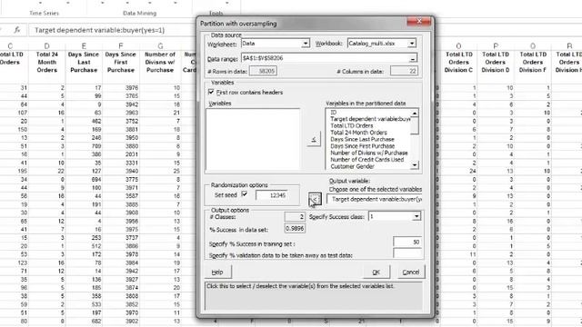Close the Partition with oversampling dialog
Viewport: 582px width, 327px height.
418,22
